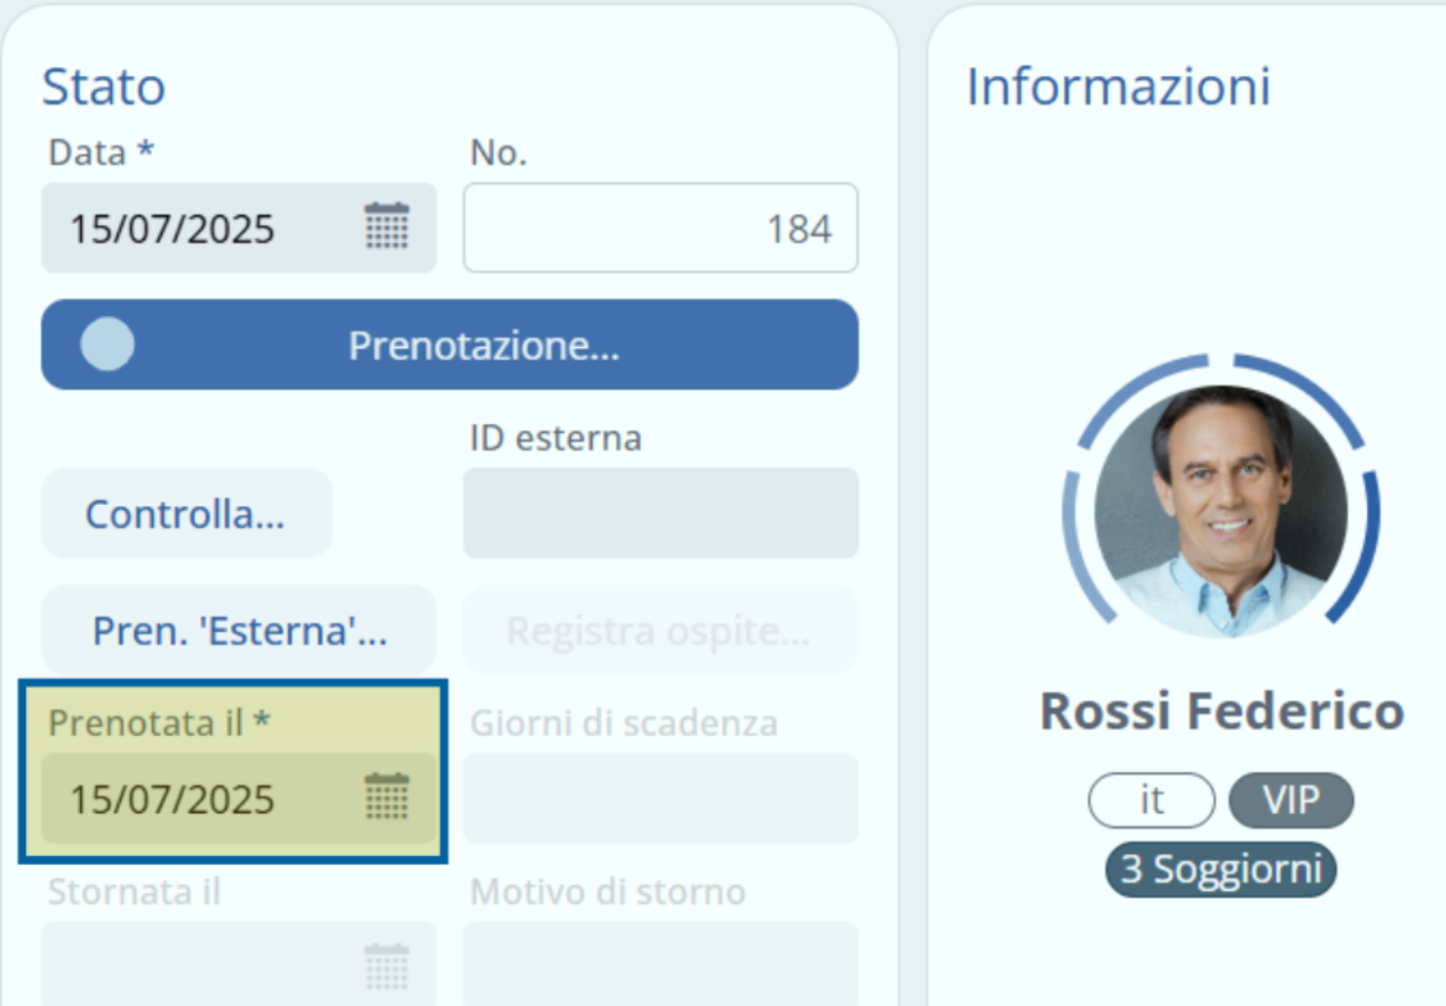The image size is (1446, 1006).
Task: Click the disabled Stornata il calendar icon
Action: point(386,966)
